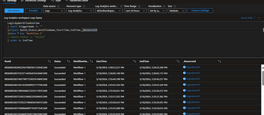Open the Column Settings button
This screenshot has height=115, width=264.
pyautogui.click(x=200, y=11)
